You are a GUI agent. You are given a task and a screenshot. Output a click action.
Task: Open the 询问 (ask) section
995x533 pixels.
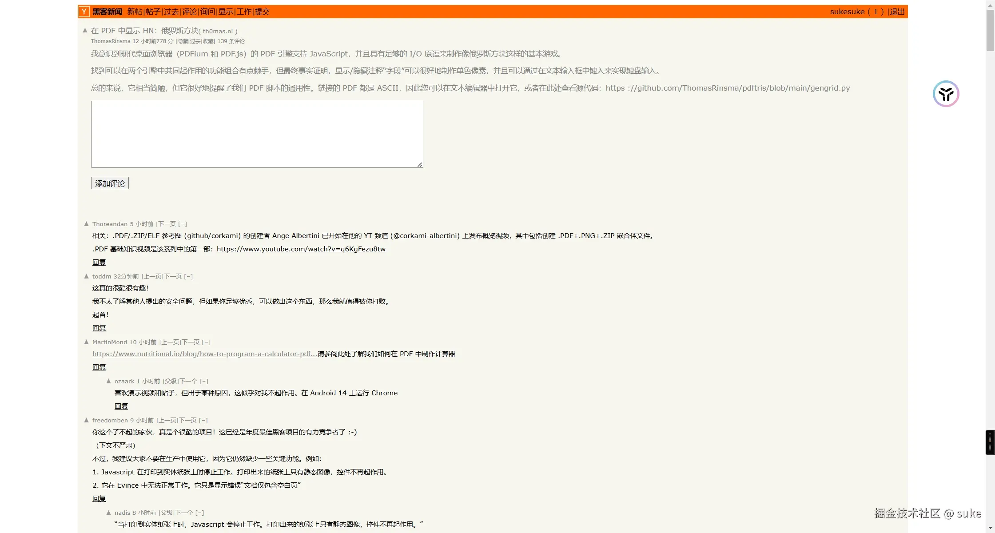(207, 12)
